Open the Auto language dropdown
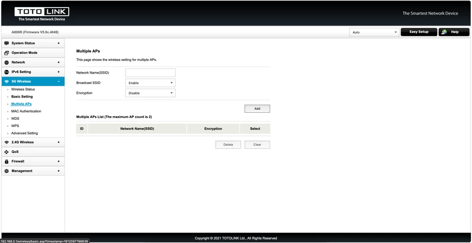 click(374, 32)
